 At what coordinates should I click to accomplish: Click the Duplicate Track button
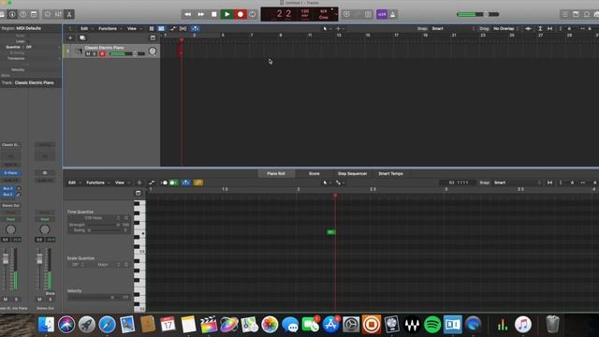[x=82, y=37]
